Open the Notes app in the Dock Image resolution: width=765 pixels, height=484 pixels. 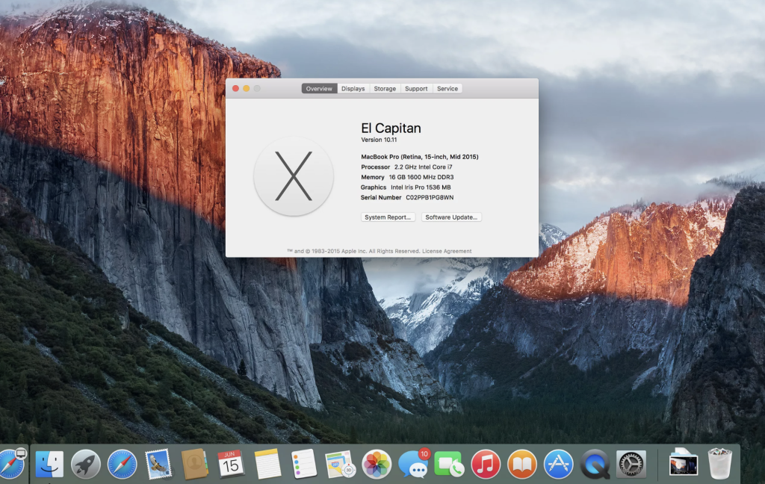[267, 464]
